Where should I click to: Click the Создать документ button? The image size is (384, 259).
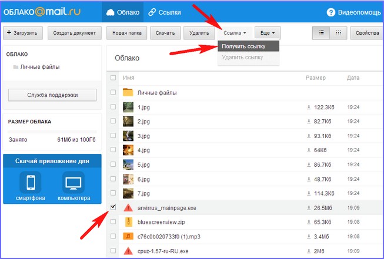75,33
